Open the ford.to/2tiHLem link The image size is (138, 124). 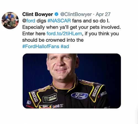point(64,34)
